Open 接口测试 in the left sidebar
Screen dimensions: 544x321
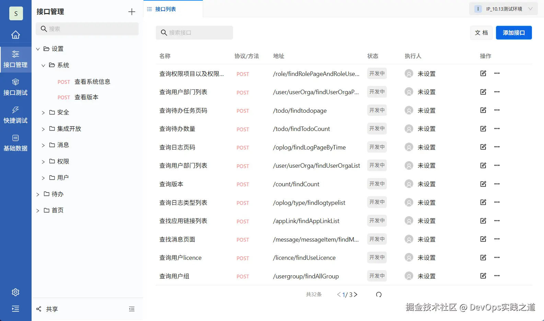click(15, 87)
